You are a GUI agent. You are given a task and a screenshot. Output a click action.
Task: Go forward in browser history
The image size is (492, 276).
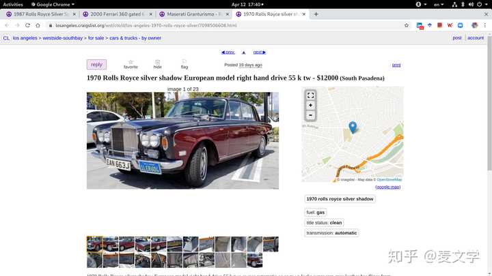coord(17,25)
